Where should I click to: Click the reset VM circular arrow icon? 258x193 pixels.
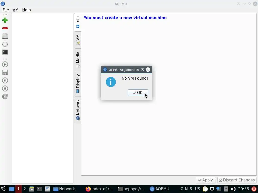coord(5,96)
